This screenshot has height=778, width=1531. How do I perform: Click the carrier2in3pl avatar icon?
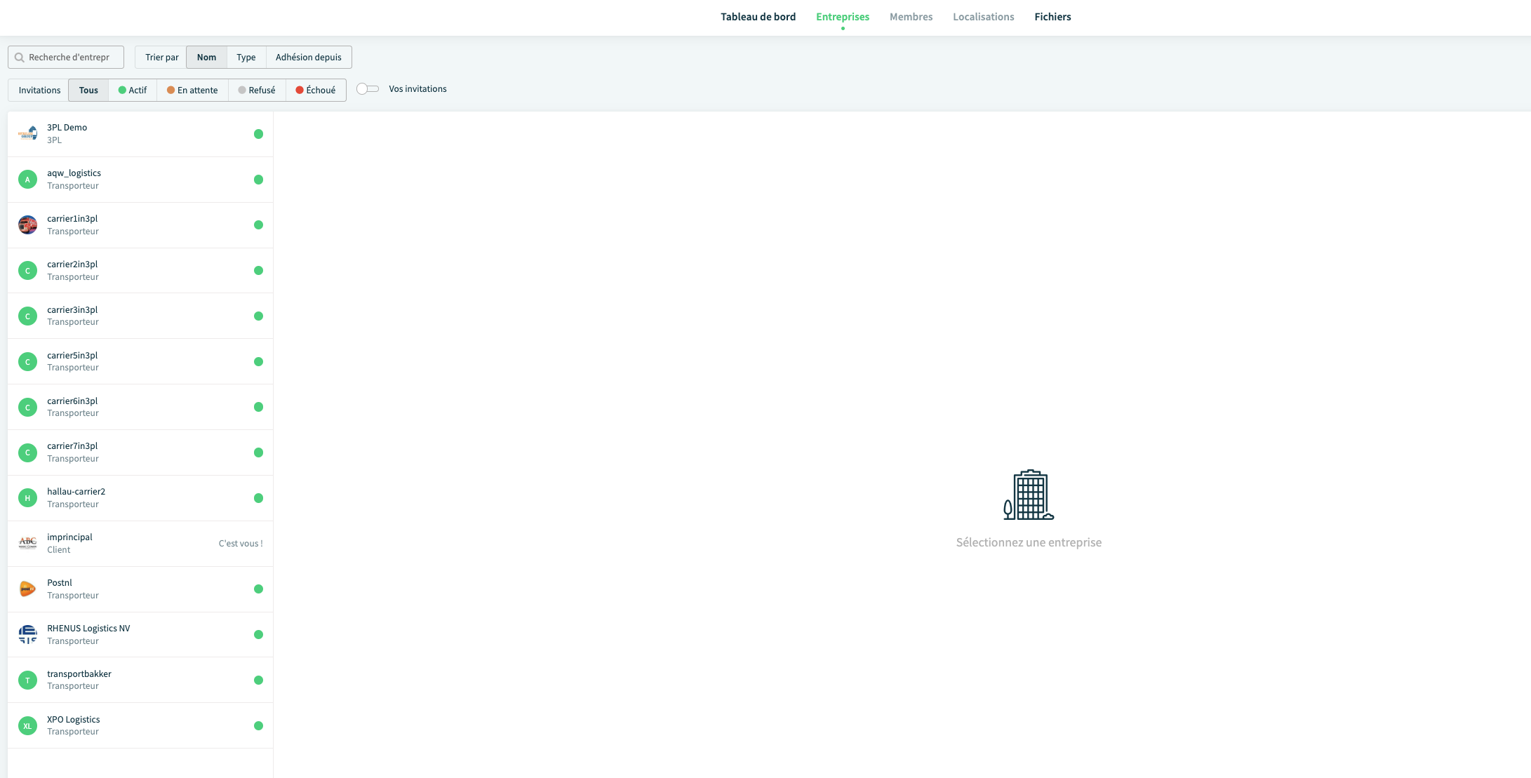[x=27, y=271]
